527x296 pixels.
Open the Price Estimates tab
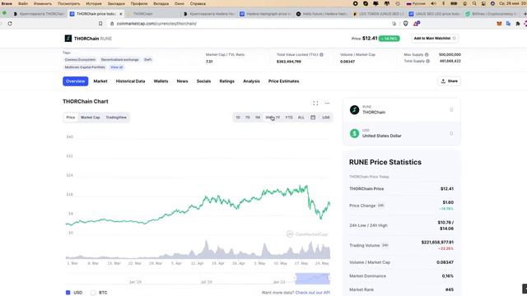click(283, 81)
